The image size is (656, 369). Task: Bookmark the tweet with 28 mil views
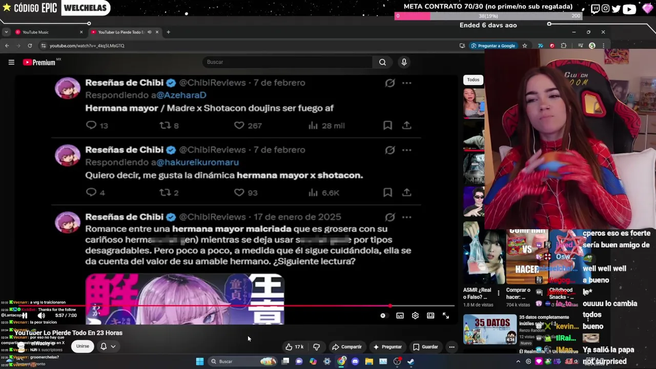[388, 126]
